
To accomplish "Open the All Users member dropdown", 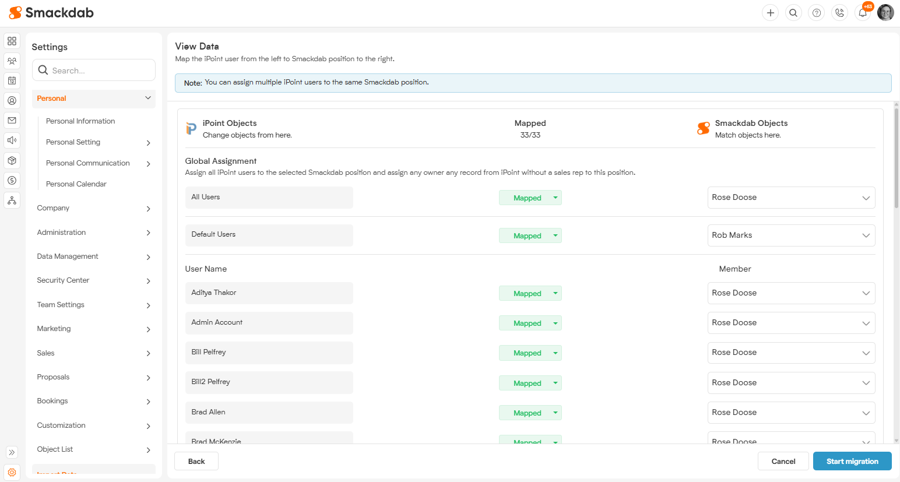I will click(791, 198).
